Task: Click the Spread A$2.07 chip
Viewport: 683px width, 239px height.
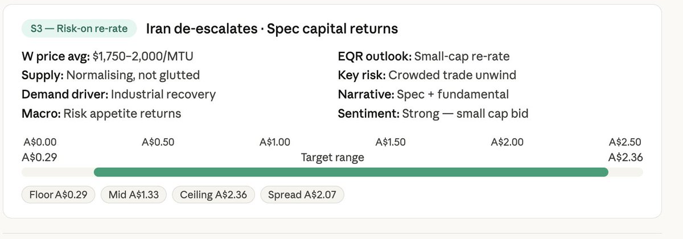Action: point(302,195)
